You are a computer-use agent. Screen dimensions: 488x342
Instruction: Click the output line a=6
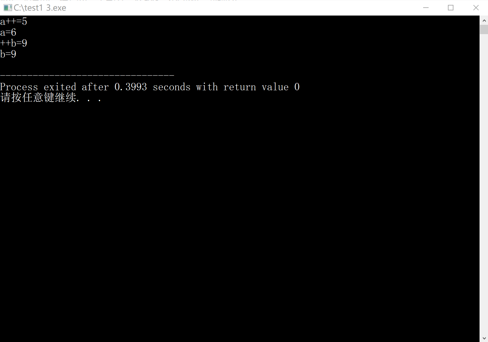tap(8, 32)
